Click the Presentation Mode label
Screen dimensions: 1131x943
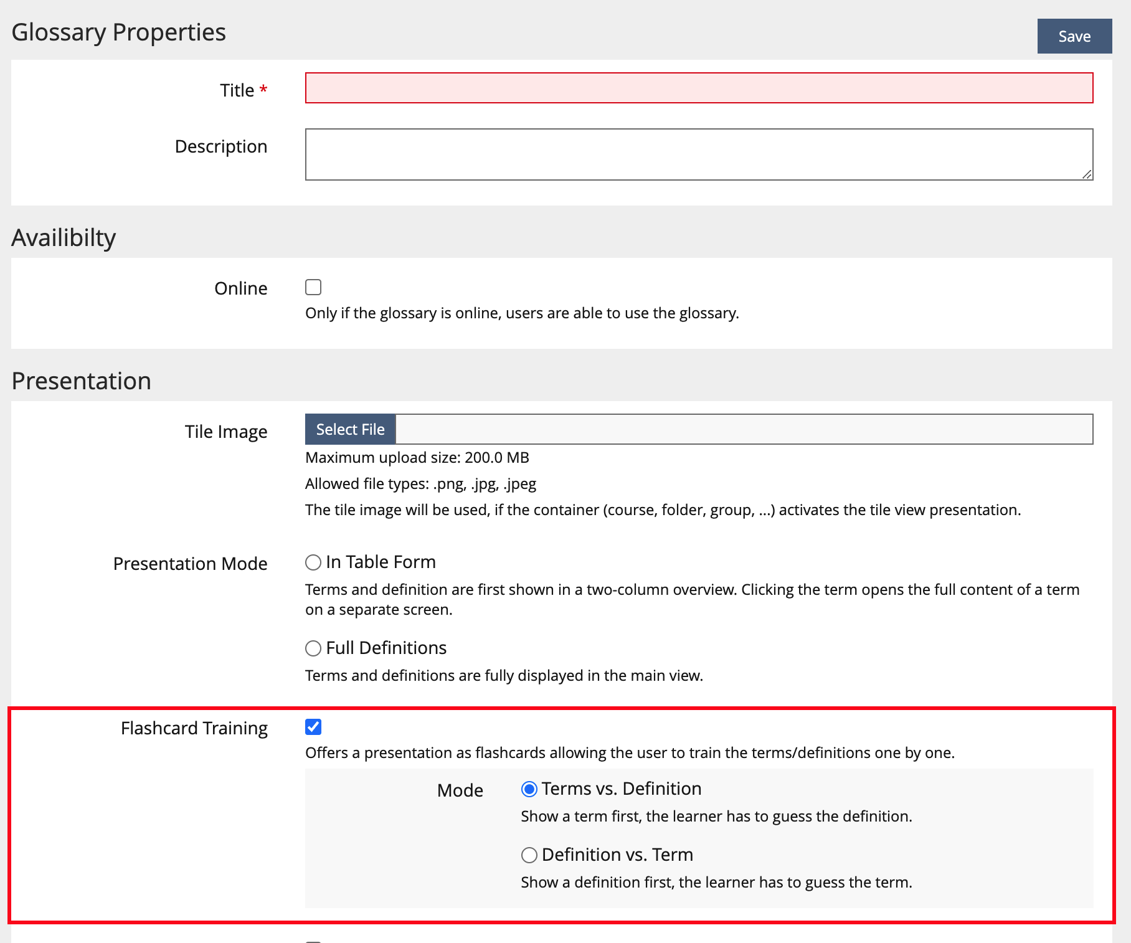click(x=190, y=564)
